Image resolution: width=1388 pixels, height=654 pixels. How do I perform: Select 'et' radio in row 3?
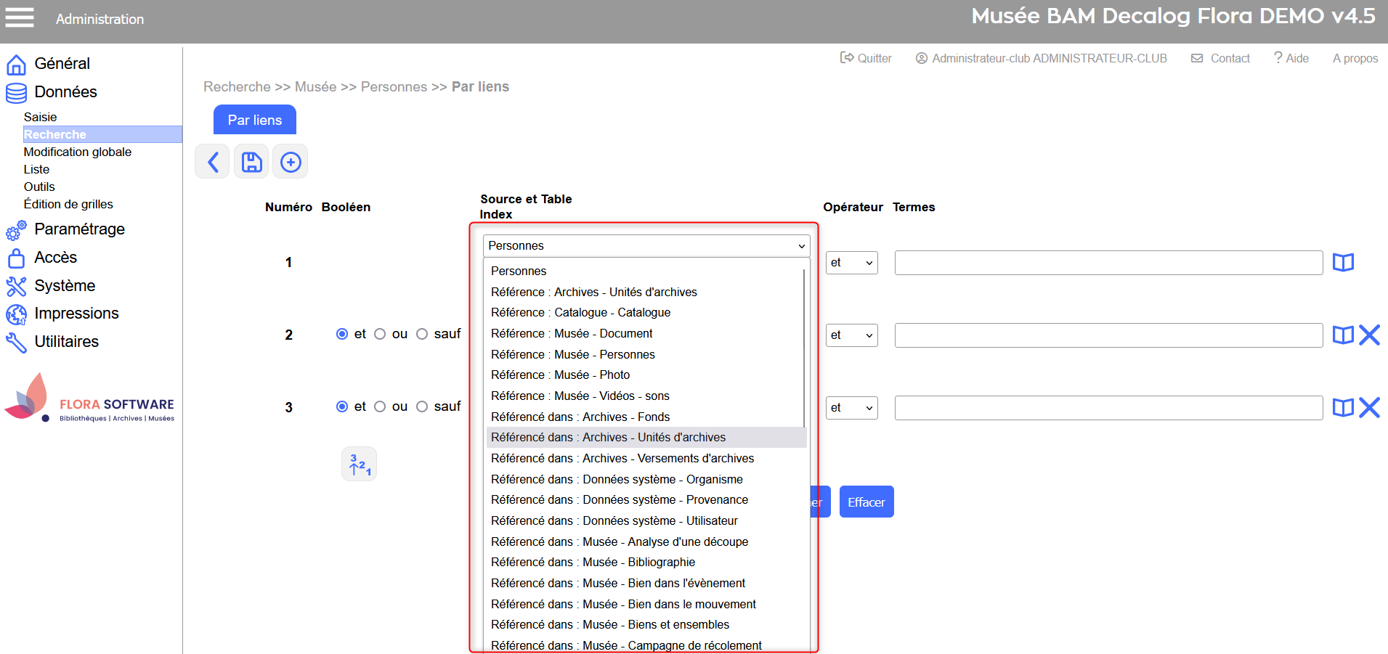pyautogui.click(x=342, y=406)
